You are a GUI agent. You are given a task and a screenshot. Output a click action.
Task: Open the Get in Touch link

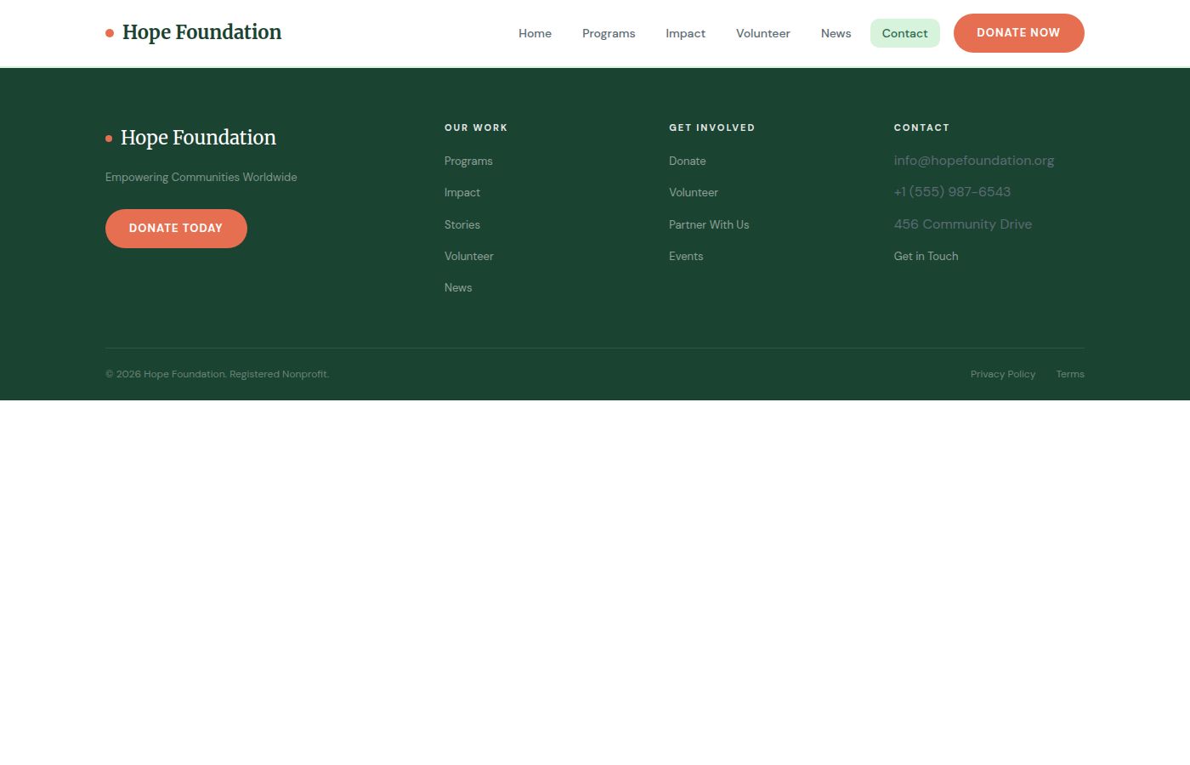coord(926,256)
